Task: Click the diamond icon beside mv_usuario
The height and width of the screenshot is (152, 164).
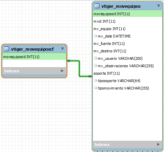Action: [95, 58]
